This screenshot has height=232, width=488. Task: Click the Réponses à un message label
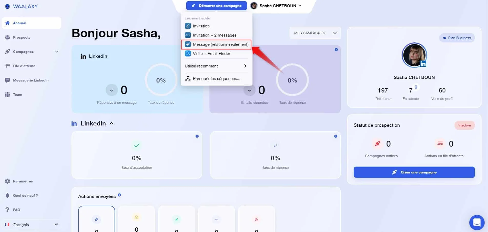point(117,102)
